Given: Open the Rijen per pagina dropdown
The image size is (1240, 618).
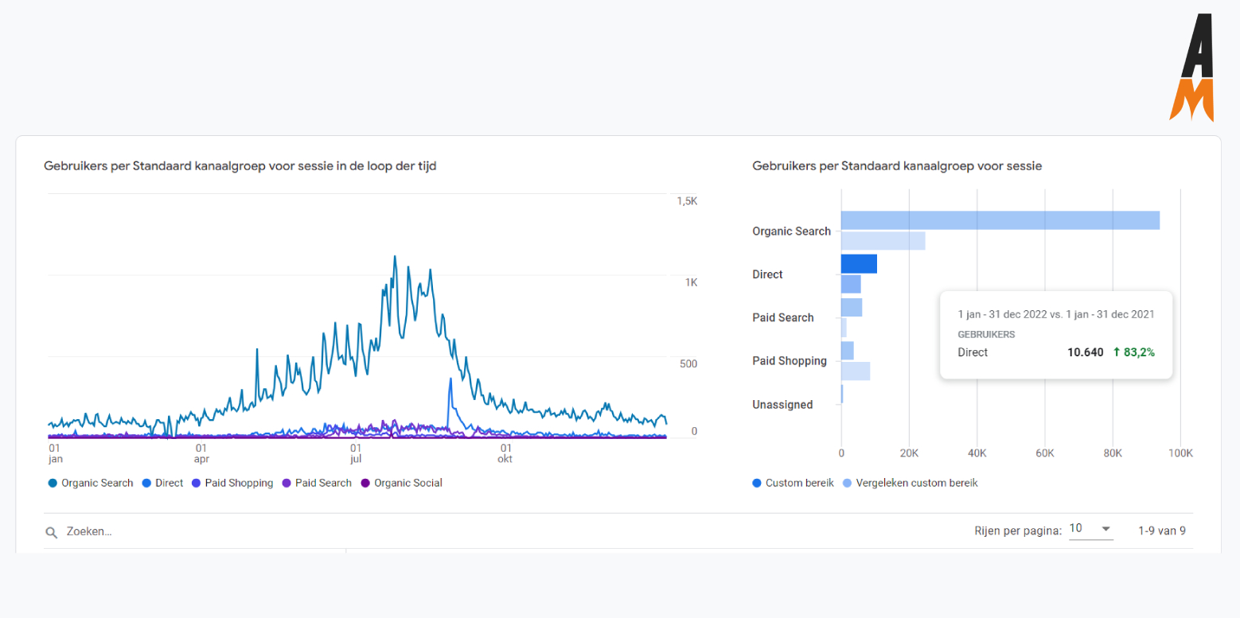Looking at the screenshot, I should point(1091,530).
